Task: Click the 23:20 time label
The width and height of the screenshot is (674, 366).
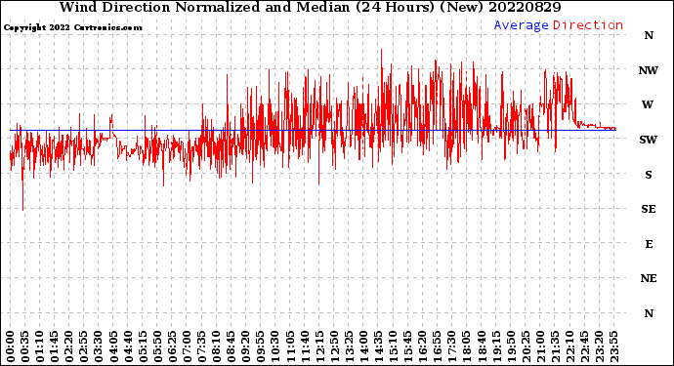Action: click(x=599, y=346)
